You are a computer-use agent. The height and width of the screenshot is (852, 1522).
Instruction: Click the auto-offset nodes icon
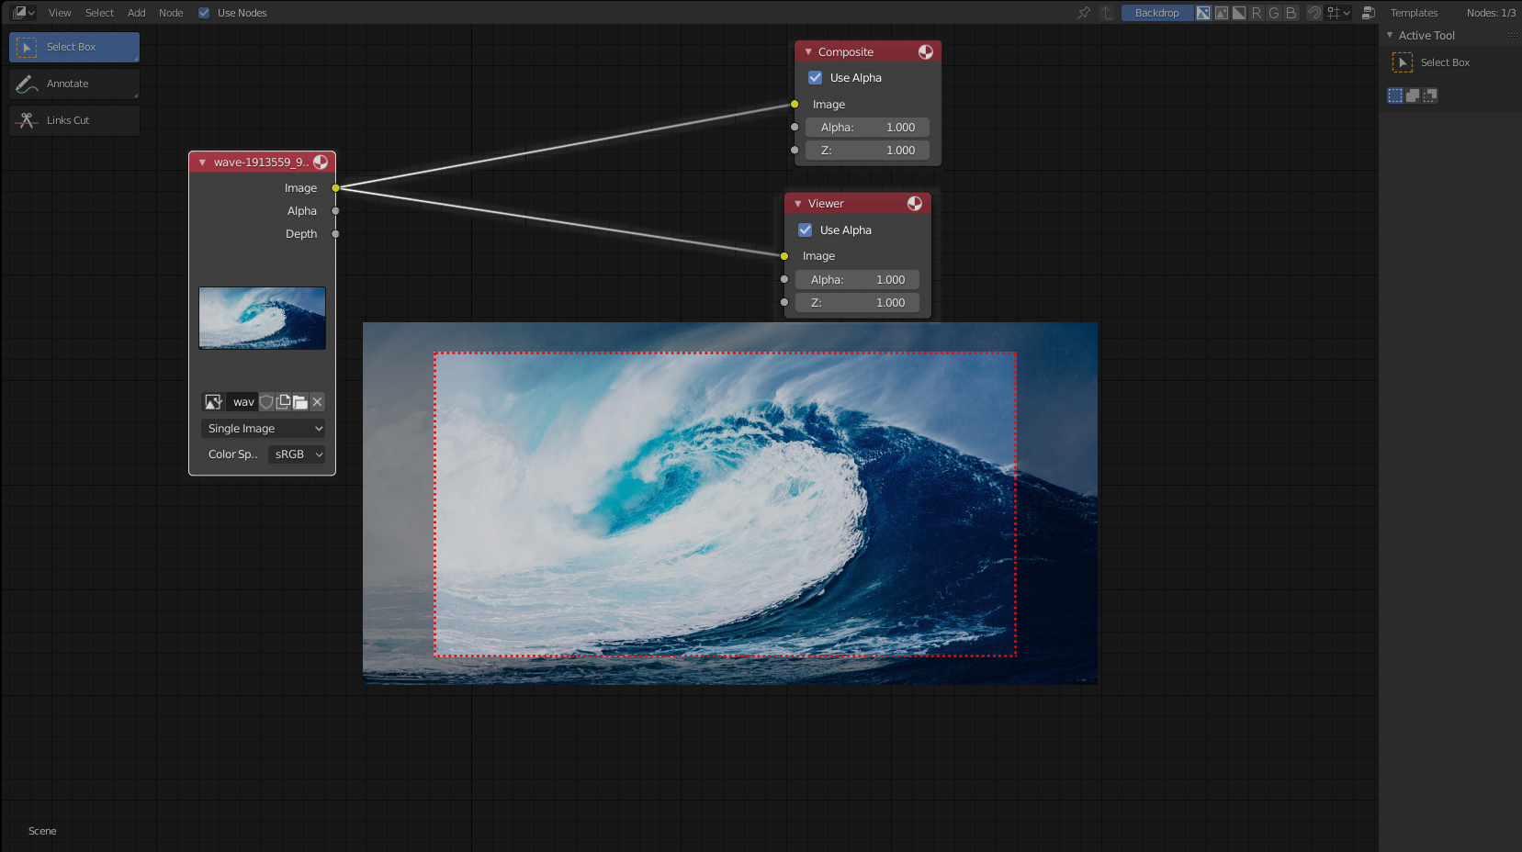click(1368, 13)
